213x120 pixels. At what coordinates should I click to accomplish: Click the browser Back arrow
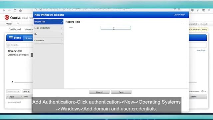(x=4, y=10)
